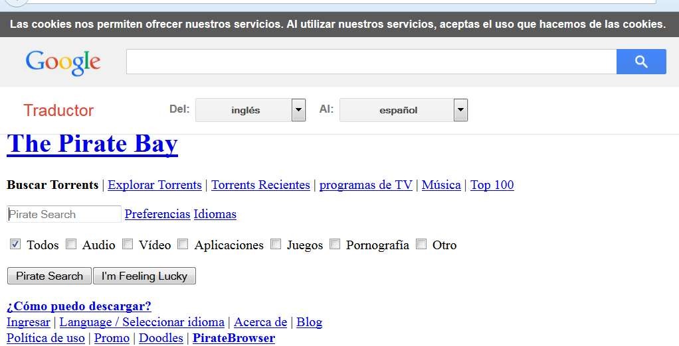The height and width of the screenshot is (346, 679).
Task: Focus the Google search text box
Action: pos(371,62)
